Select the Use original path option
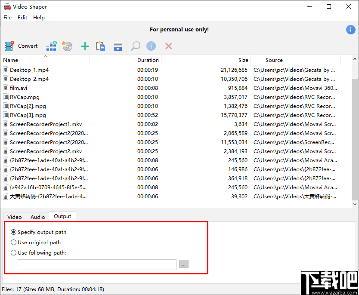This screenshot has width=359, height=295. (36, 243)
